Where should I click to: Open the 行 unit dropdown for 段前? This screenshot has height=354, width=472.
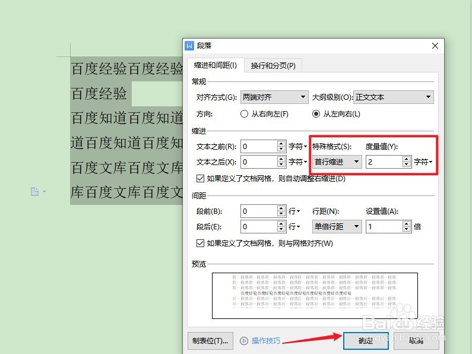point(294,211)
